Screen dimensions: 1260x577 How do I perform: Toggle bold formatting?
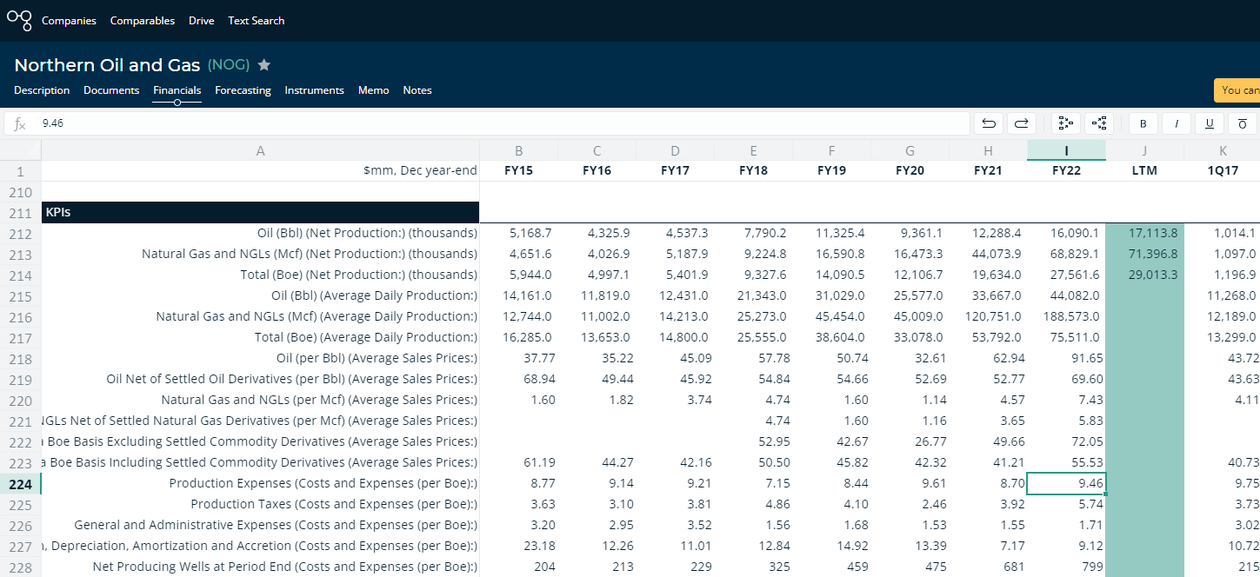(1143, 123)
